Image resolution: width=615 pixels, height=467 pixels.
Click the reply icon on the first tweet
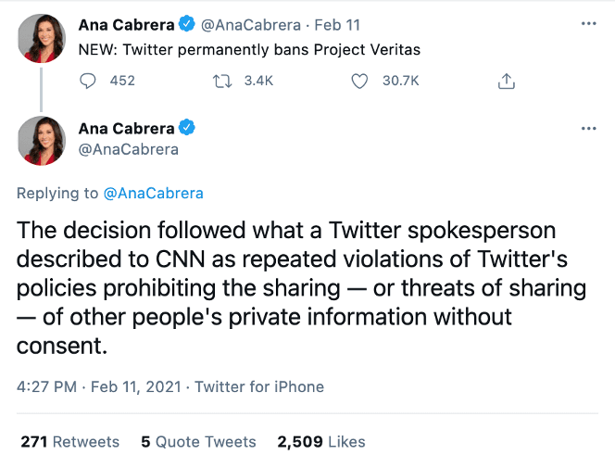(89, 82)
